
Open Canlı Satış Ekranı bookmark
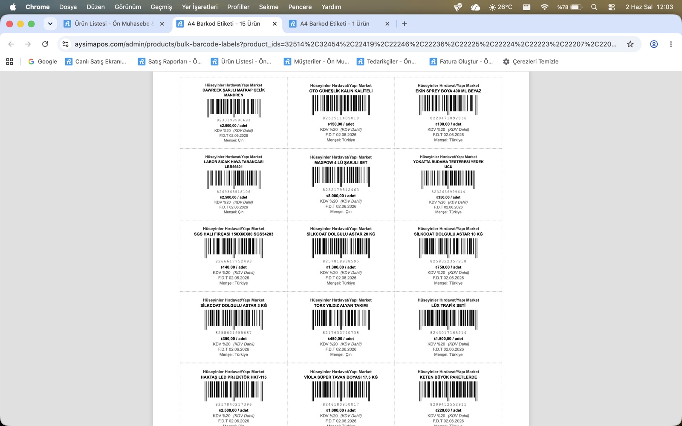tap(95, 61)
